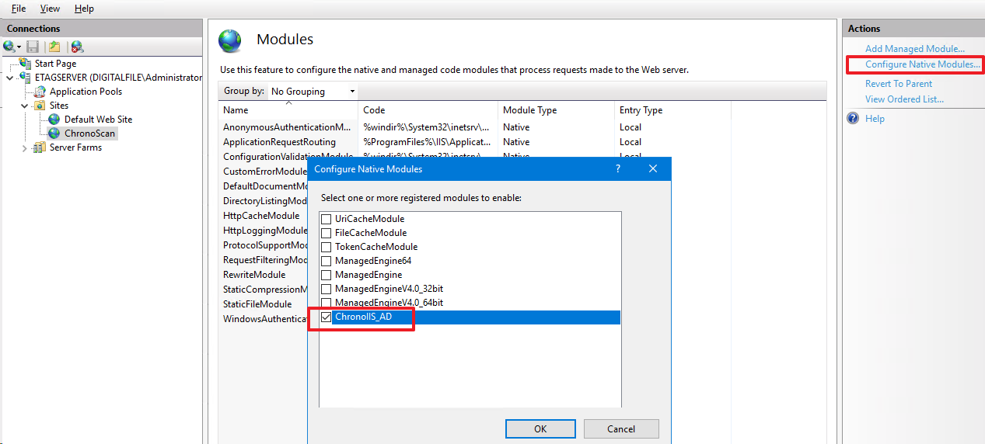The width and height of the screenshot is (985, 444).
Task: Click the Help question mark icon
Action: coord(853,119)
